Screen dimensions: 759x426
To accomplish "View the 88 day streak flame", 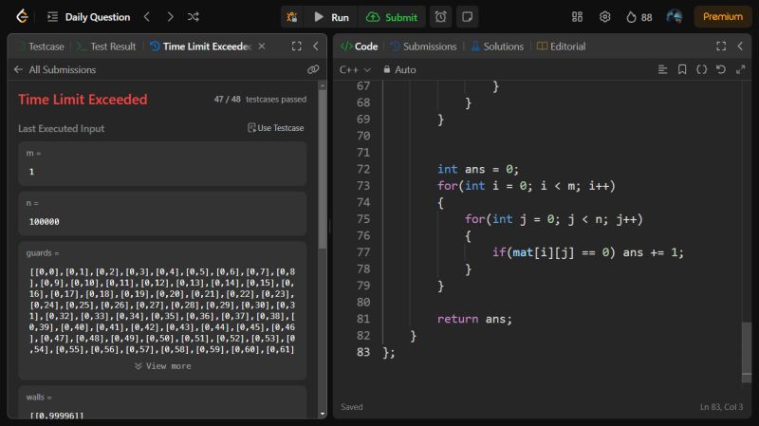I will (x=639, y=17).
